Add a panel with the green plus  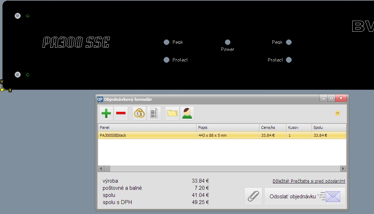click(x=106, y=113)
